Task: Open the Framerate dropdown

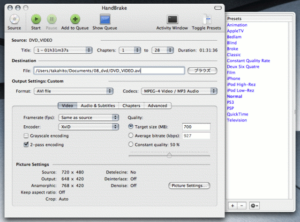Action: pyautogui.click(x=88, y=117)
